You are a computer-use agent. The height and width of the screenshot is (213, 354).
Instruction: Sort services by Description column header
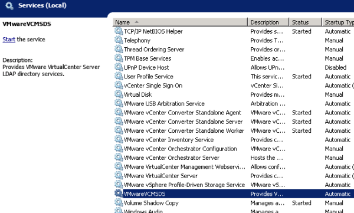tap(268, 22)
